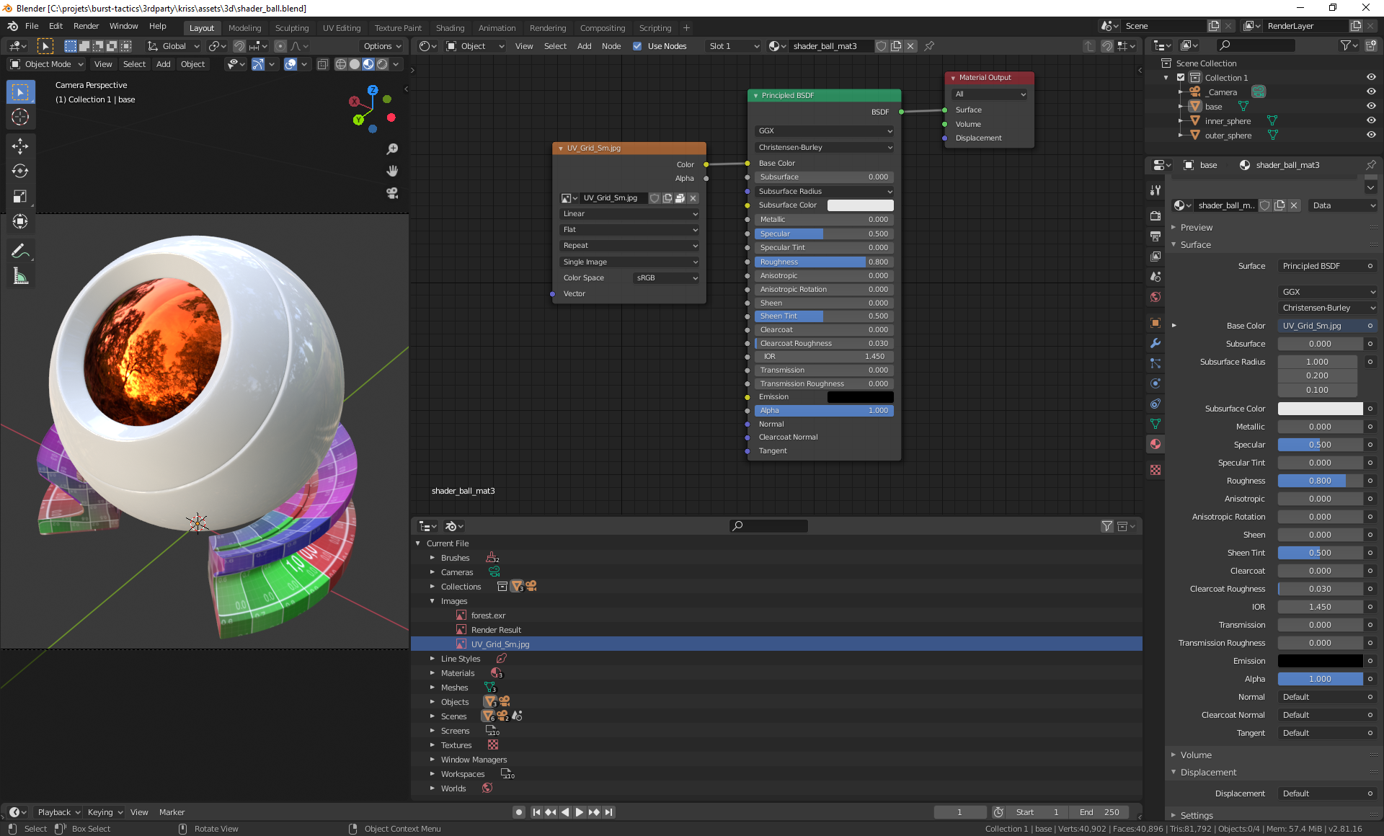Click the Keying button in timeline
Image resolution: width=1384 pixels, height=836 pixels.
point(105,812)
